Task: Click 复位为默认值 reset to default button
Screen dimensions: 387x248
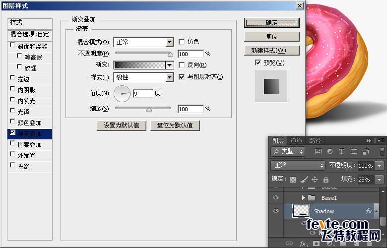Action: 175,125
